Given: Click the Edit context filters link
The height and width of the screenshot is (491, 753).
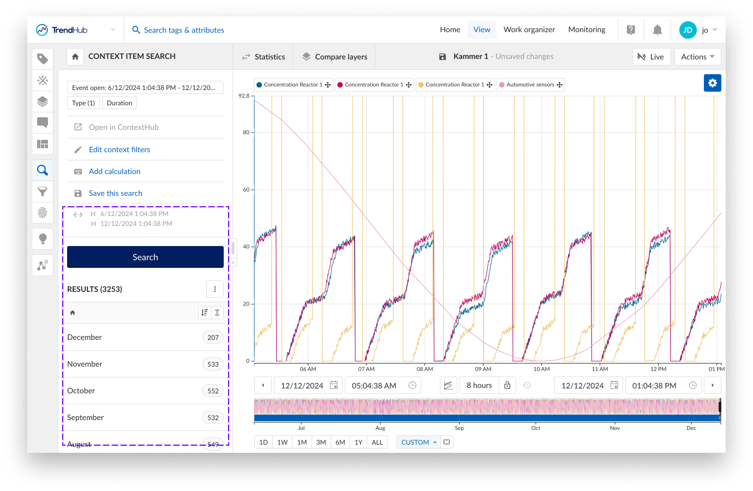Looking at the screenshot, I should [119, 149].
